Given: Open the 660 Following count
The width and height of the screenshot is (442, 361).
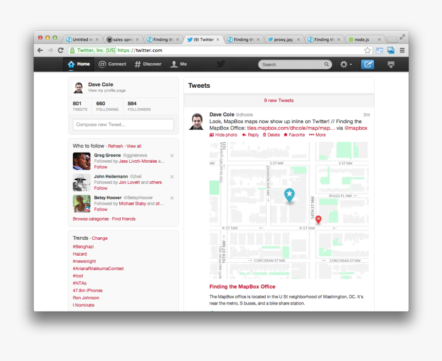Looking at the screenshot, I should pyautogui.click(x=107, y=106).
